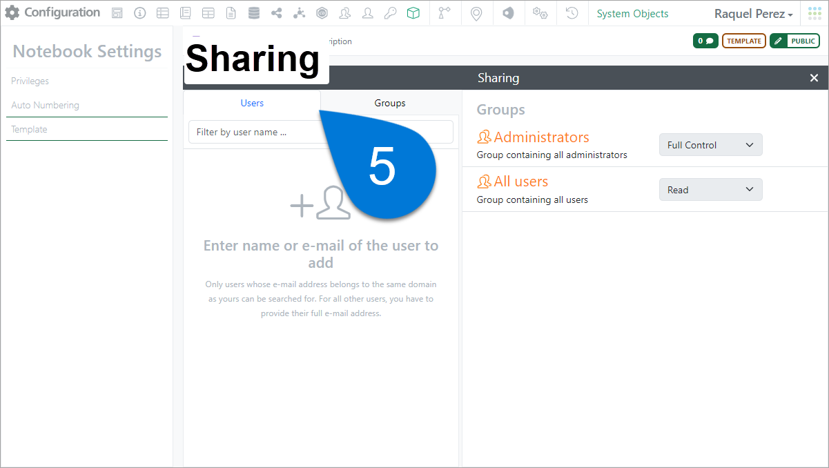Close the Sharing panel
Image resolution: width=829 pixels, height=468 pixels.
[814, 78]
